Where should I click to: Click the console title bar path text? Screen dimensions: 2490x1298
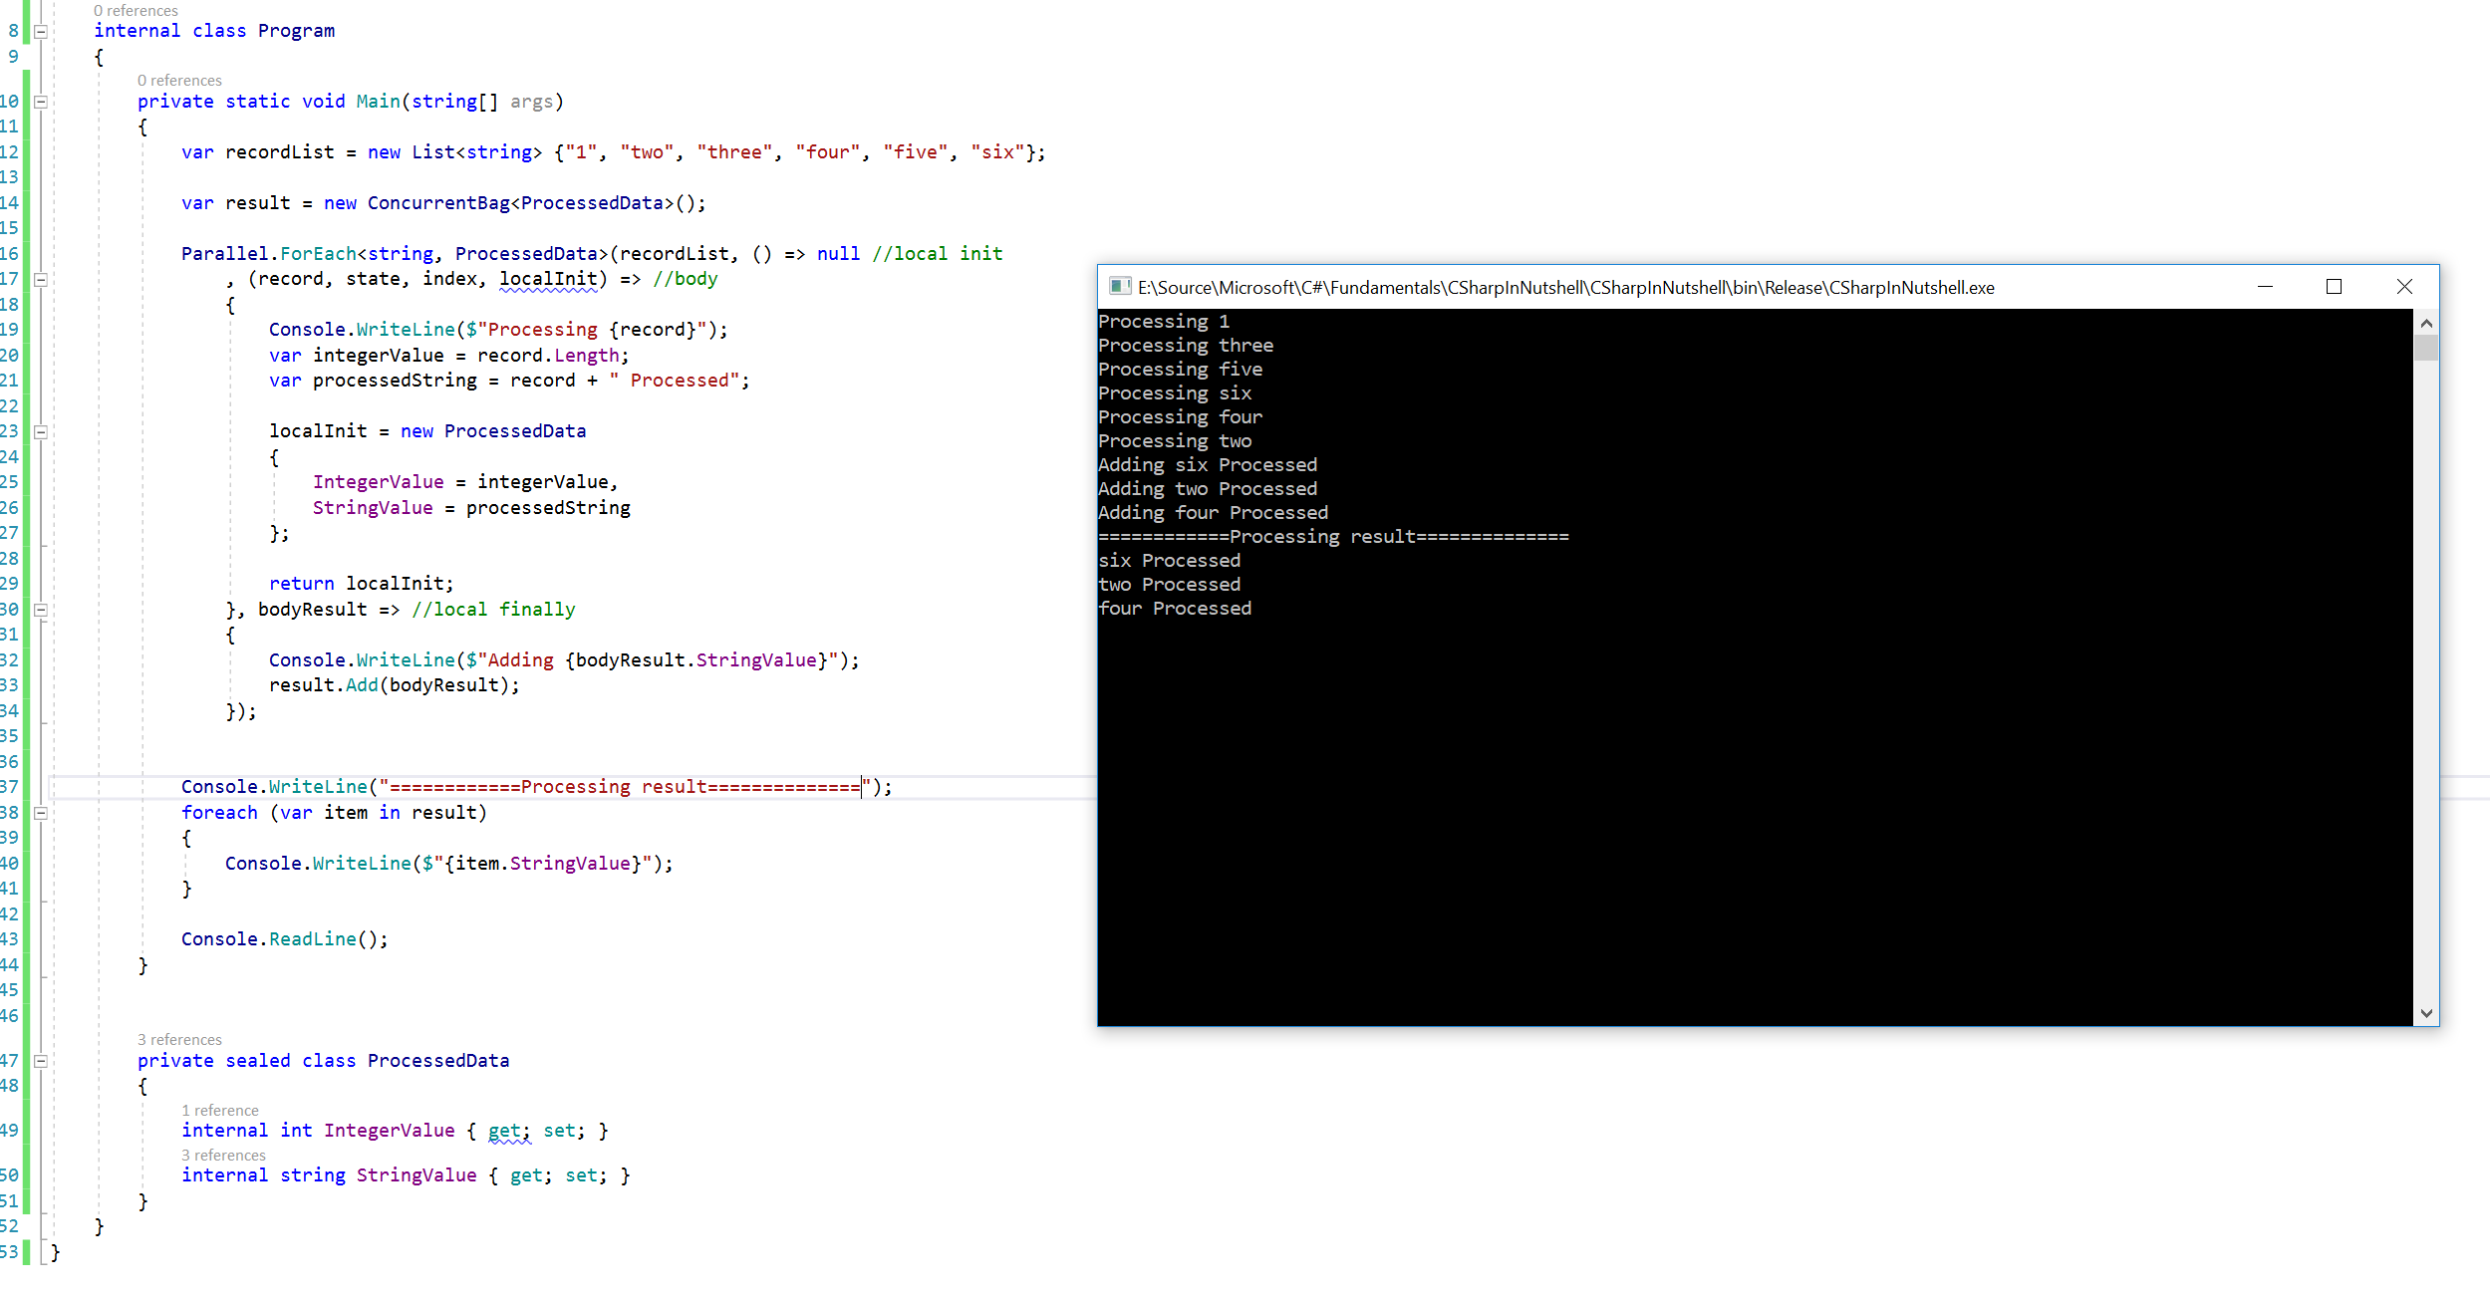(x=1564, y=288)
